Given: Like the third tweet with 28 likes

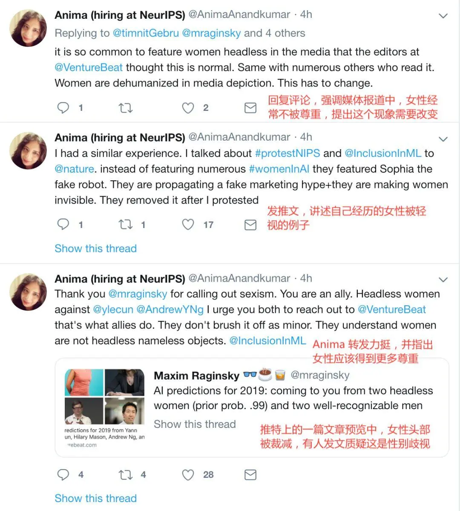Looking at the screenshot, I should pyautogui.click(x=188, y=475).
